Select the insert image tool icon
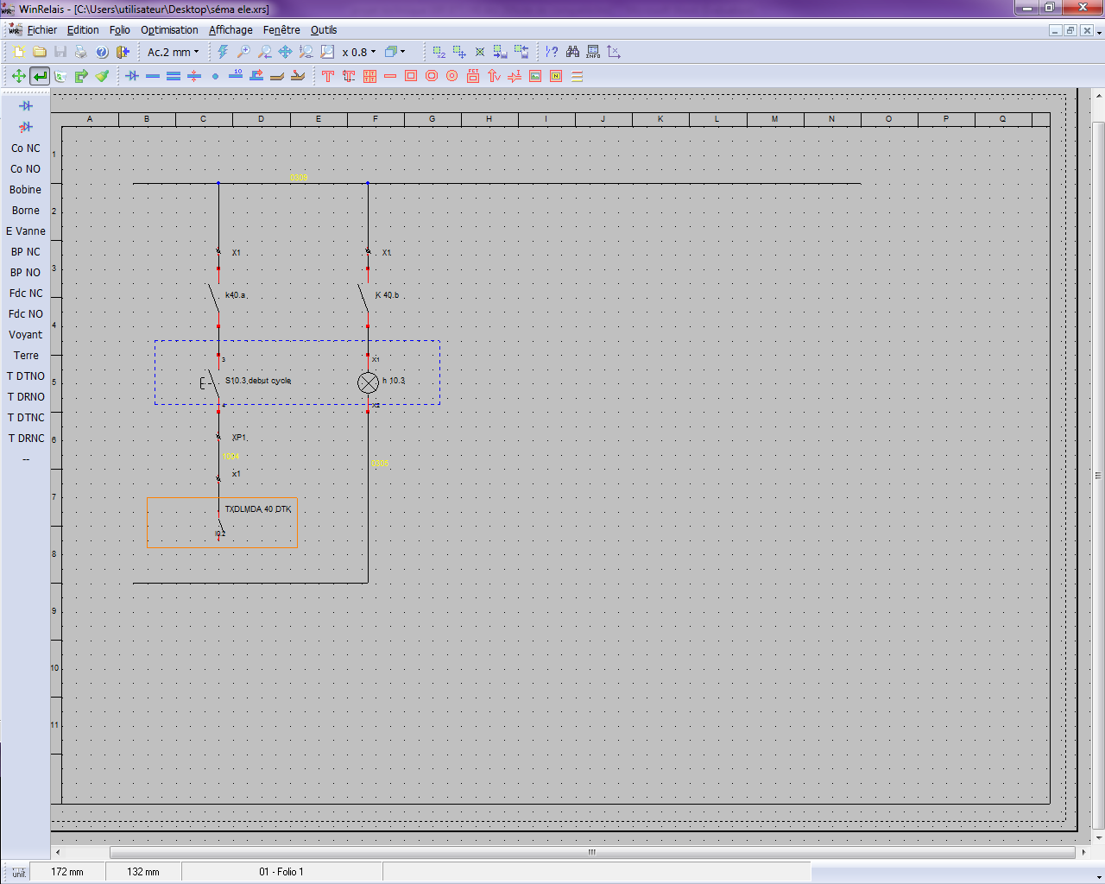 tap(535, 76)
